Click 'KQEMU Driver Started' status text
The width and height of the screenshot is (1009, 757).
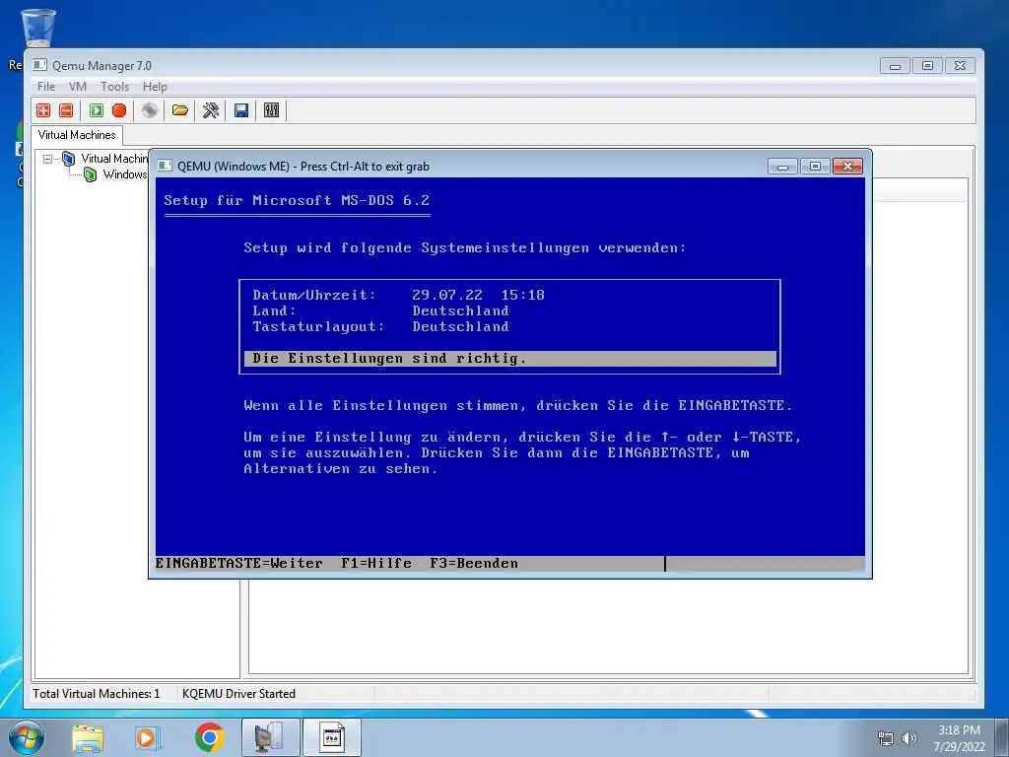point(238,693)
